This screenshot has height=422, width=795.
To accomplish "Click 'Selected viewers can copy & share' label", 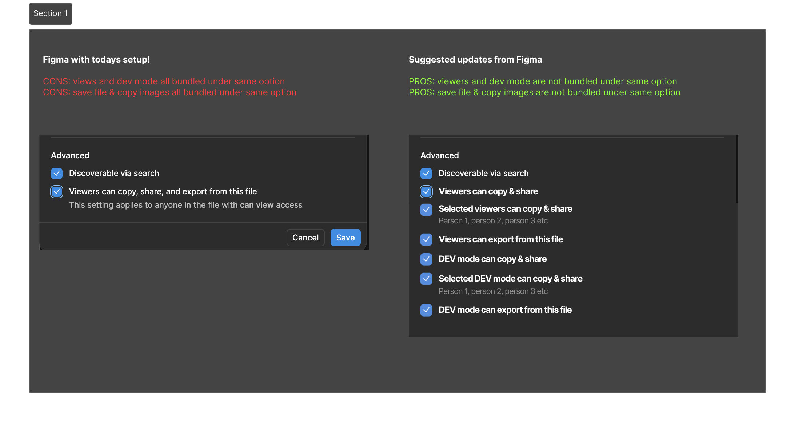I will coord(506,209).
